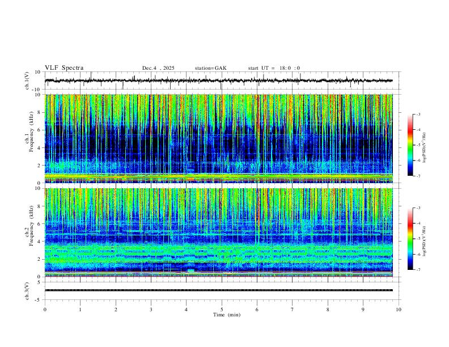Click the "5" tick on ch.3(V) axis
449x347 pixels.
[39, 282]
